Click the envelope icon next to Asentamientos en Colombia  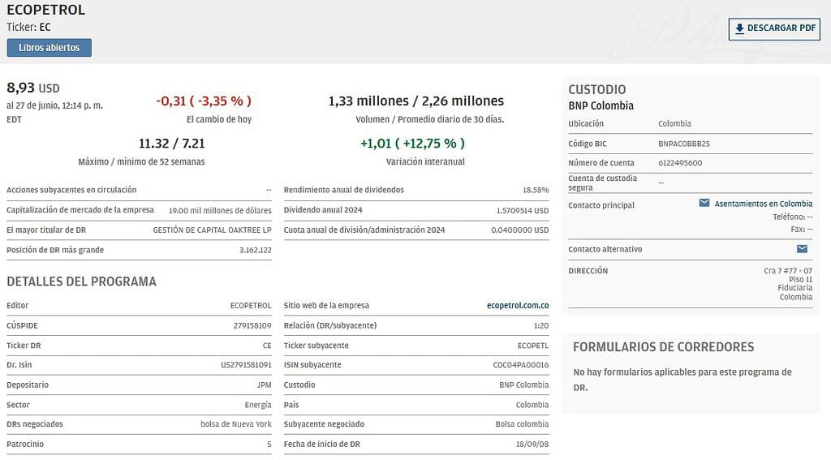click(x=704, y=203)
